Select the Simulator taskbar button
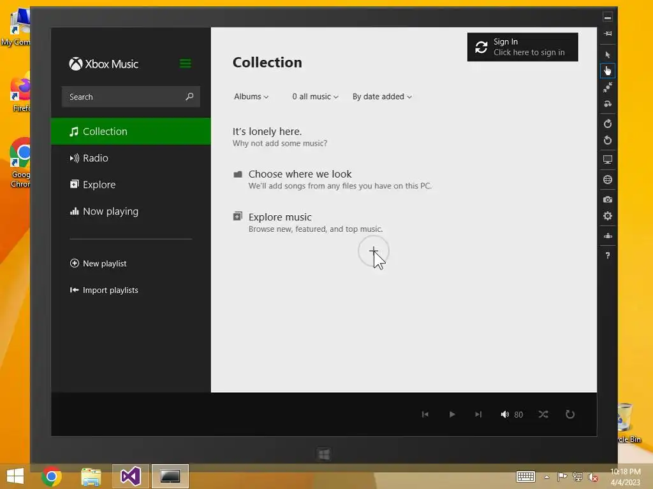The width and height of the screenshot is (653, 489). coord(170,476)
